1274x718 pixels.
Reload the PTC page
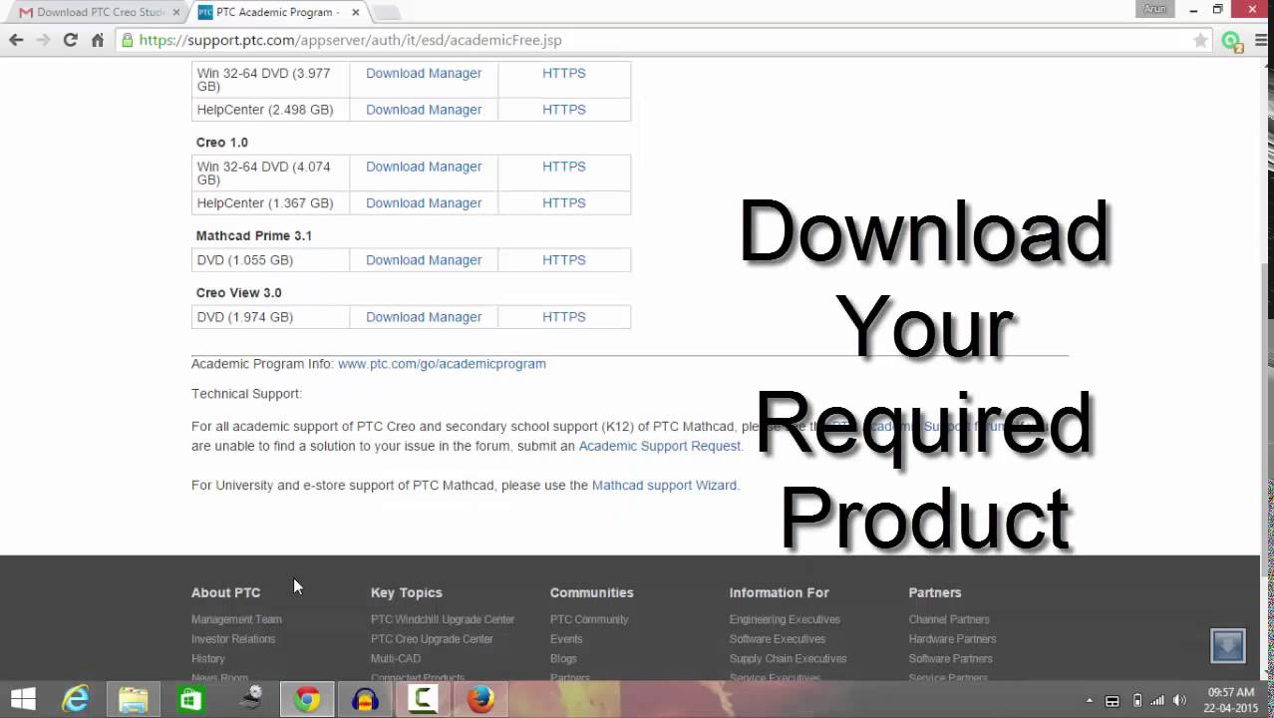click(x=70, y=40)
